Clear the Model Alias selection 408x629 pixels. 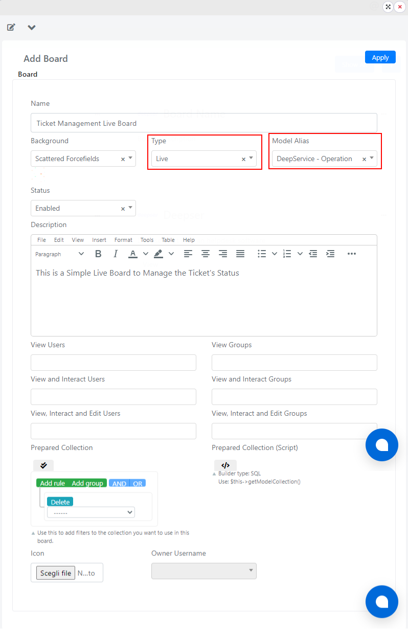tap(364, 159)
